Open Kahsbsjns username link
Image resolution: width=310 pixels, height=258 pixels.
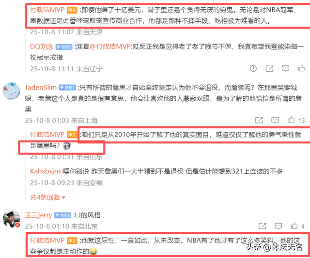point(46,171)
